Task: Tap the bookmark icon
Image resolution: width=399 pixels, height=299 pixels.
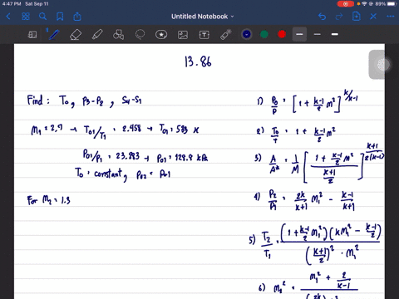Action: (x=60, y=17)
